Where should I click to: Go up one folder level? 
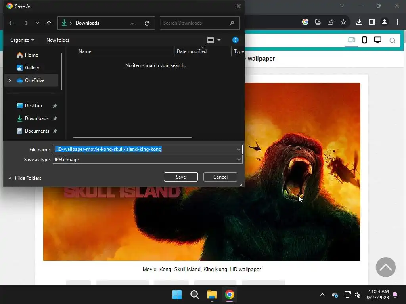(49, 23)
